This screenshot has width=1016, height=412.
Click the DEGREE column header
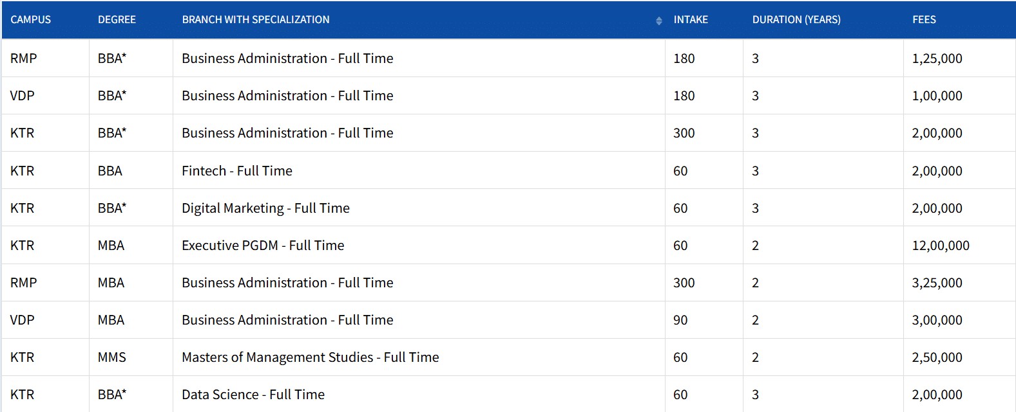coord(117,20)
